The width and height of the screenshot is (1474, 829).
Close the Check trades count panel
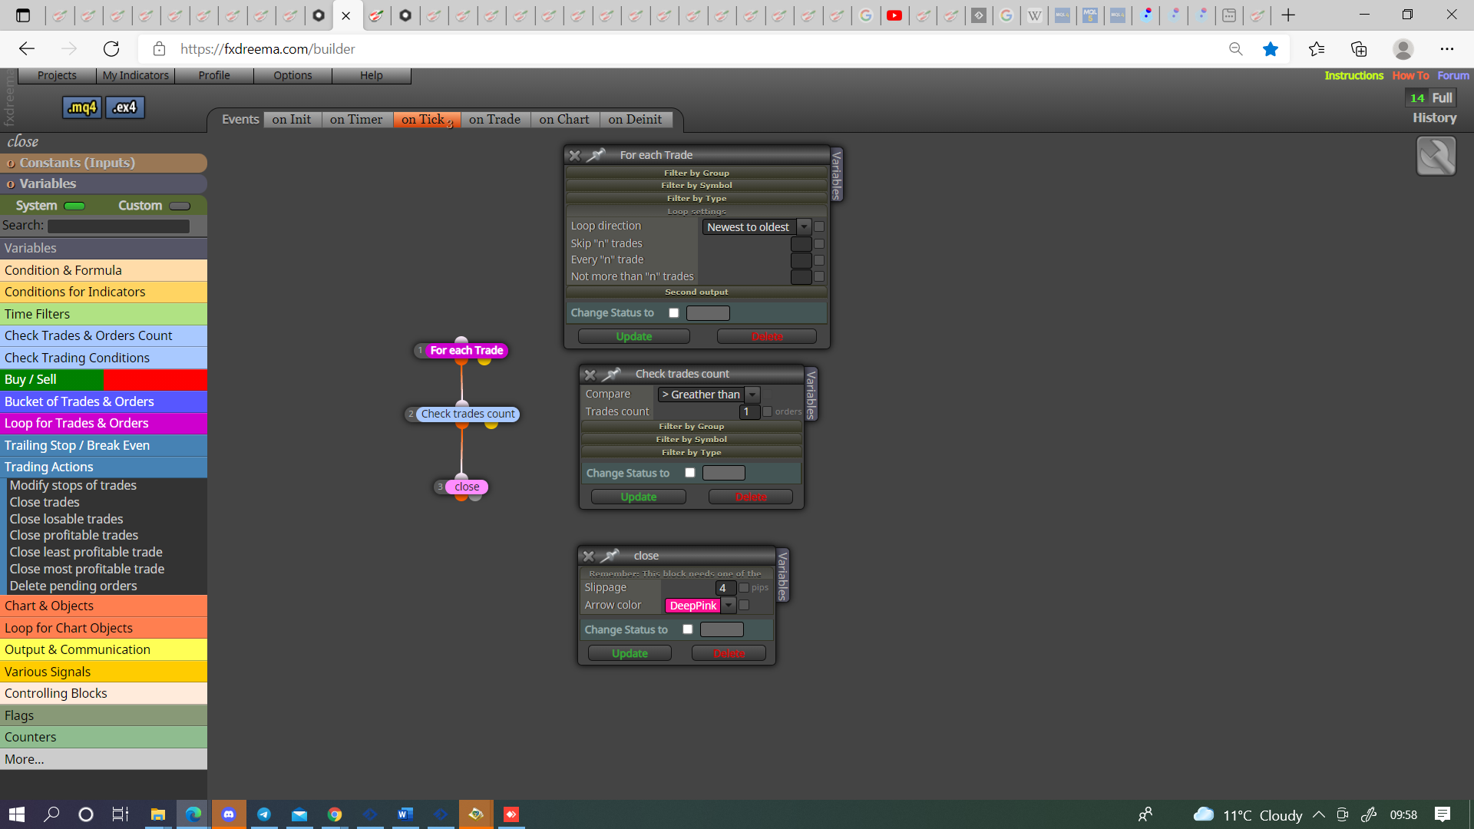click(x=590, y=375)
